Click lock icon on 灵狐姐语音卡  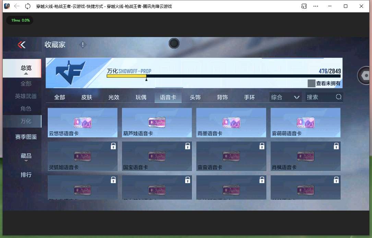tap(113, 146)
